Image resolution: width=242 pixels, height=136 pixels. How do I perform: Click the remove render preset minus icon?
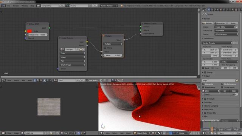click(x=237, y=43)
